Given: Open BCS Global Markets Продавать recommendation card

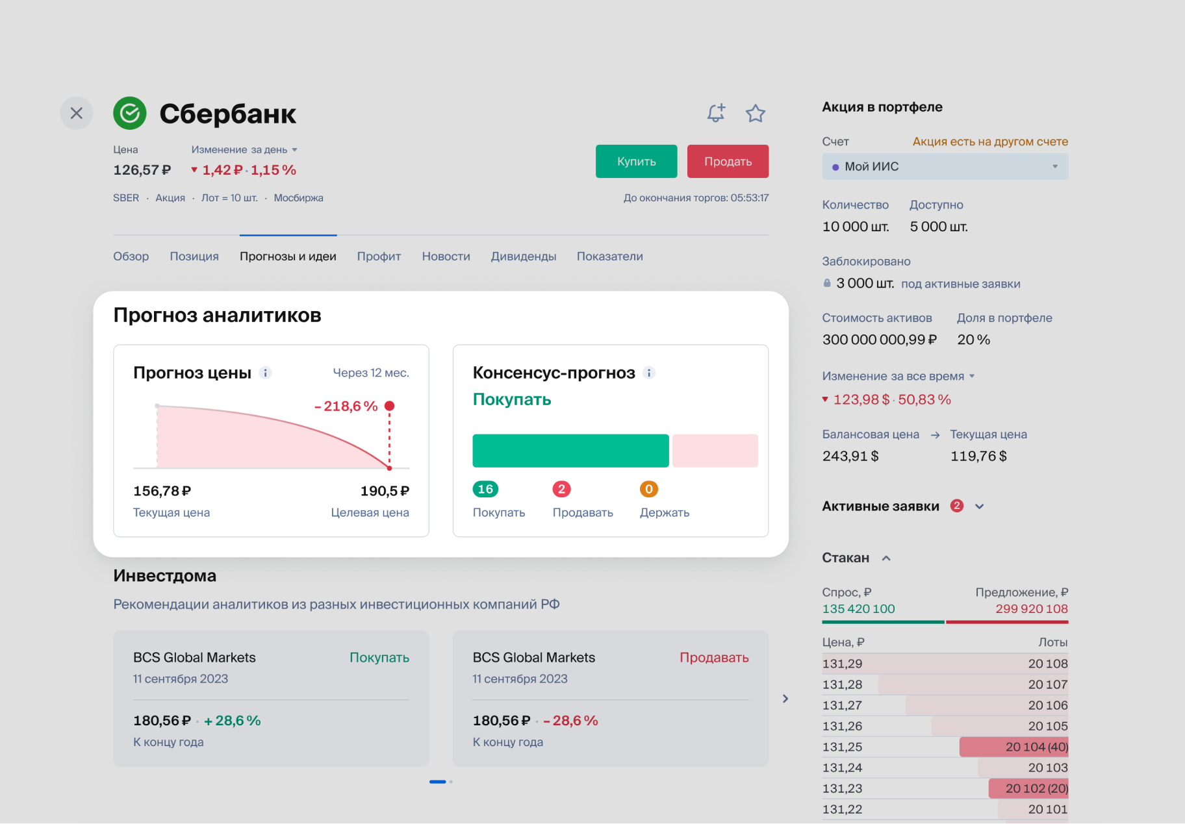Looking at the screenshot, I should (611, 699).
